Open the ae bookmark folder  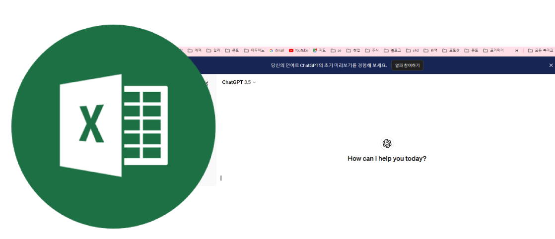pyautogui.click(x=336, y=51)
